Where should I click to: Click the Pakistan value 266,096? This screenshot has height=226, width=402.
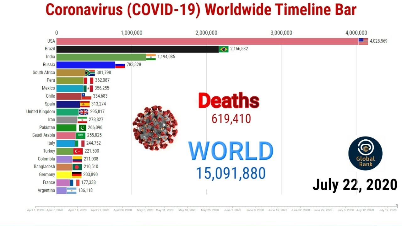(95, 127)
